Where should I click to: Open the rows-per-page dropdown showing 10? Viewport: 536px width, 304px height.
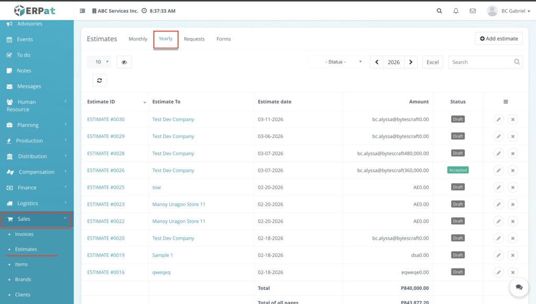99,62
